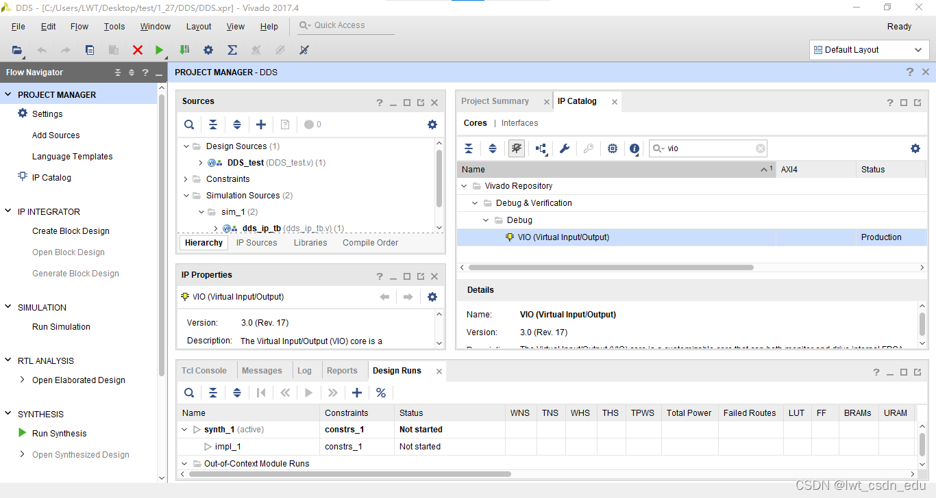Select the VIO (Virtual Input/Output) row

point(691,237)
